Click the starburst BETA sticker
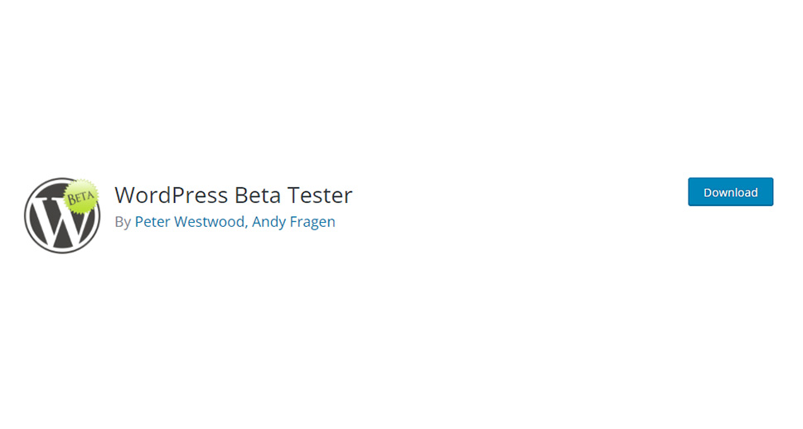 pos(81,196)
